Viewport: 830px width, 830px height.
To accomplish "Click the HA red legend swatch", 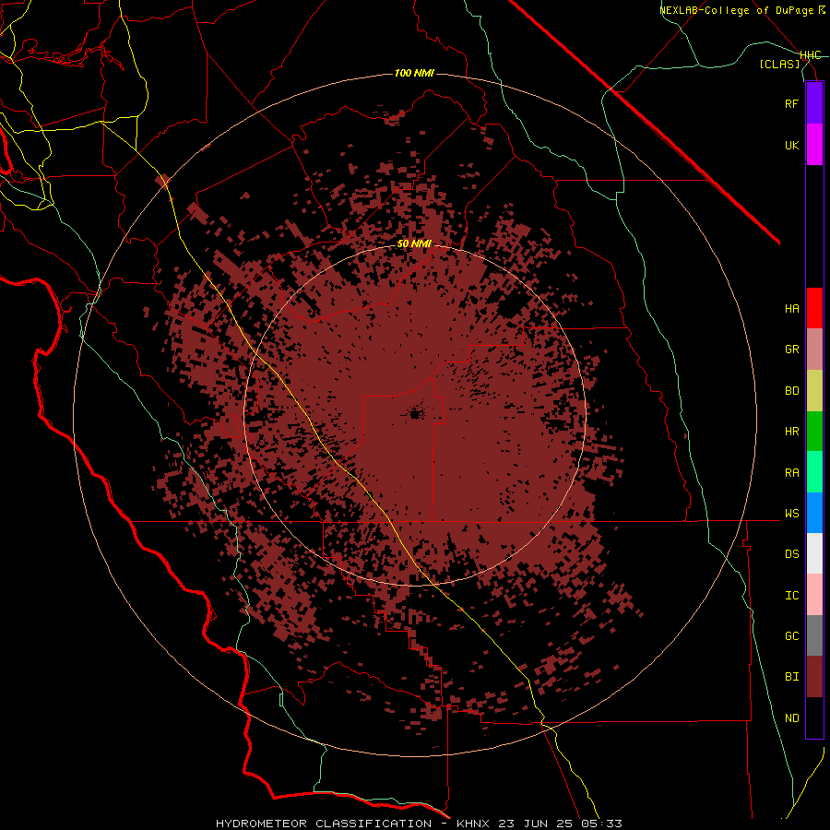I will coord(814,308).
